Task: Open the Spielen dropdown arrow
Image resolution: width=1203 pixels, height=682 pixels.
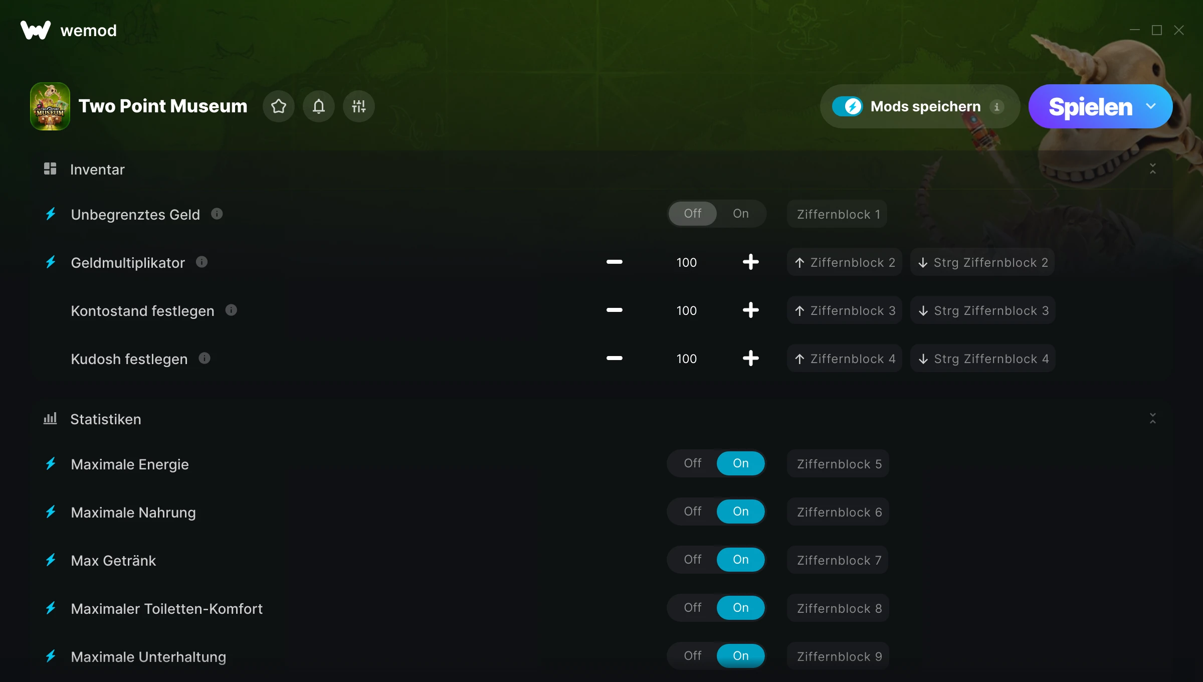Action: pos(1151,106)
